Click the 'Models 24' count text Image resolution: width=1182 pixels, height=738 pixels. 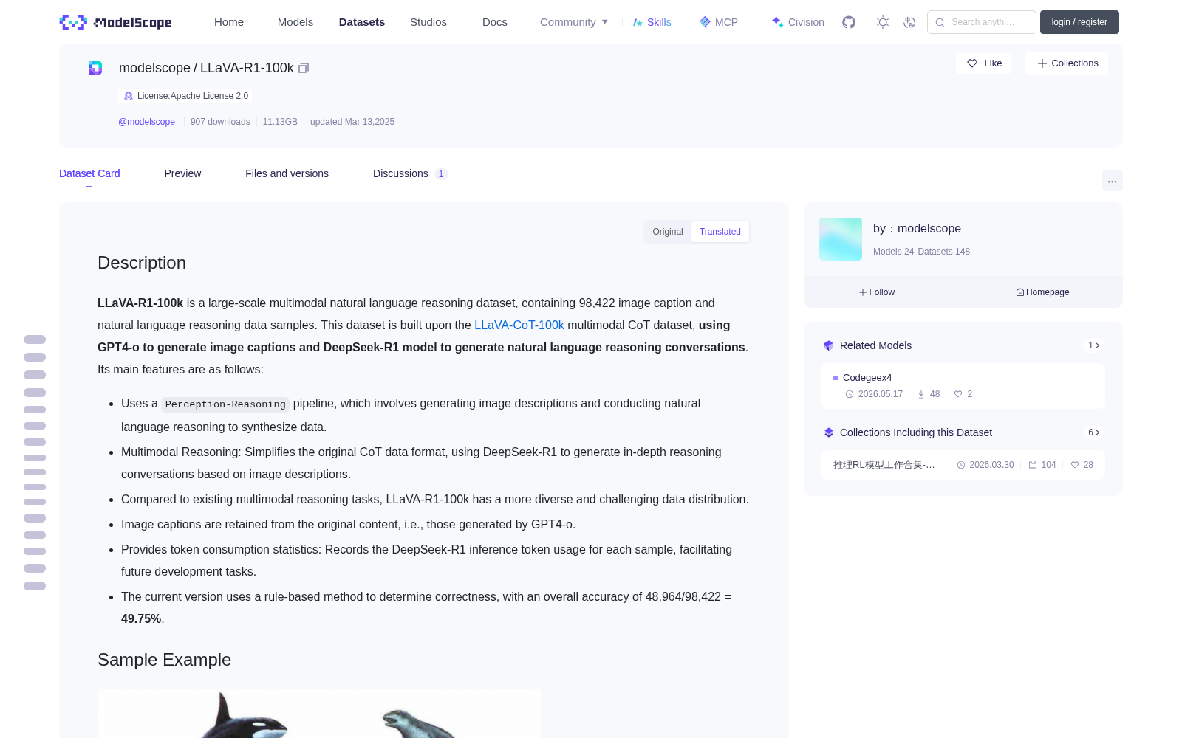click(x=893, y=252)
